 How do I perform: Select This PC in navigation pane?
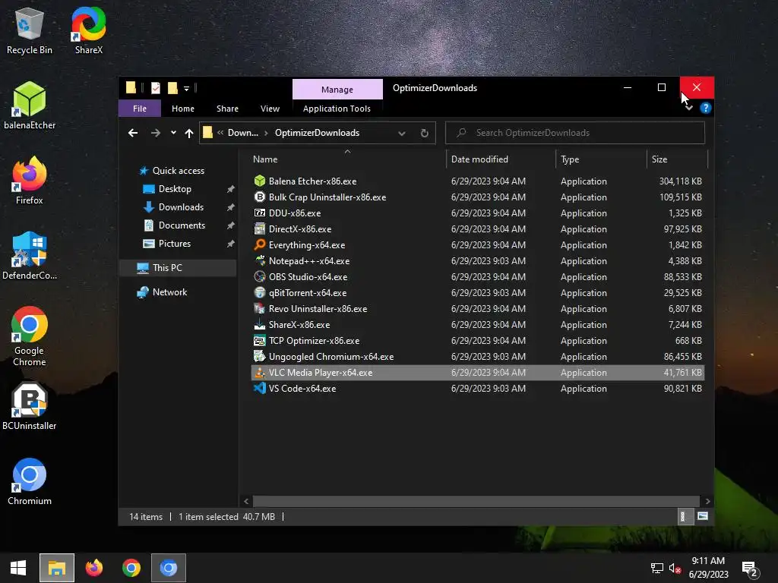(178, 268)
